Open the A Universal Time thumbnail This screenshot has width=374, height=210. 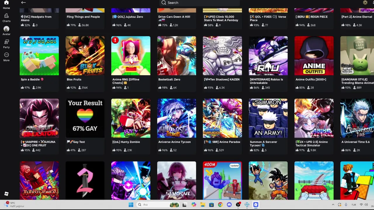click(x=357, y=118)
